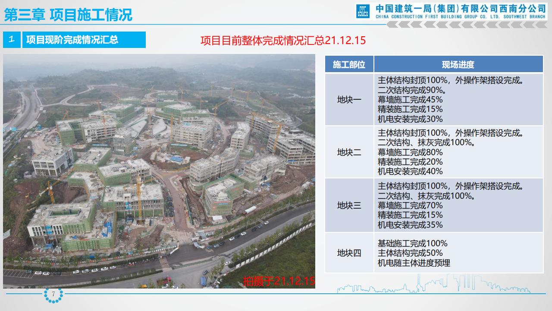This screenshot has width=552, height=311.
Task: Click '幕墙施工完成80%' text
Action: tap(410, 152)
